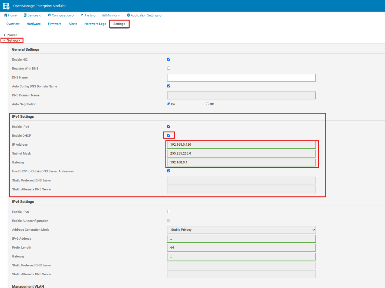The height and width of the screenshot is (288, 385).
Task: Expand the Power section
Action: tap(10, 35)
